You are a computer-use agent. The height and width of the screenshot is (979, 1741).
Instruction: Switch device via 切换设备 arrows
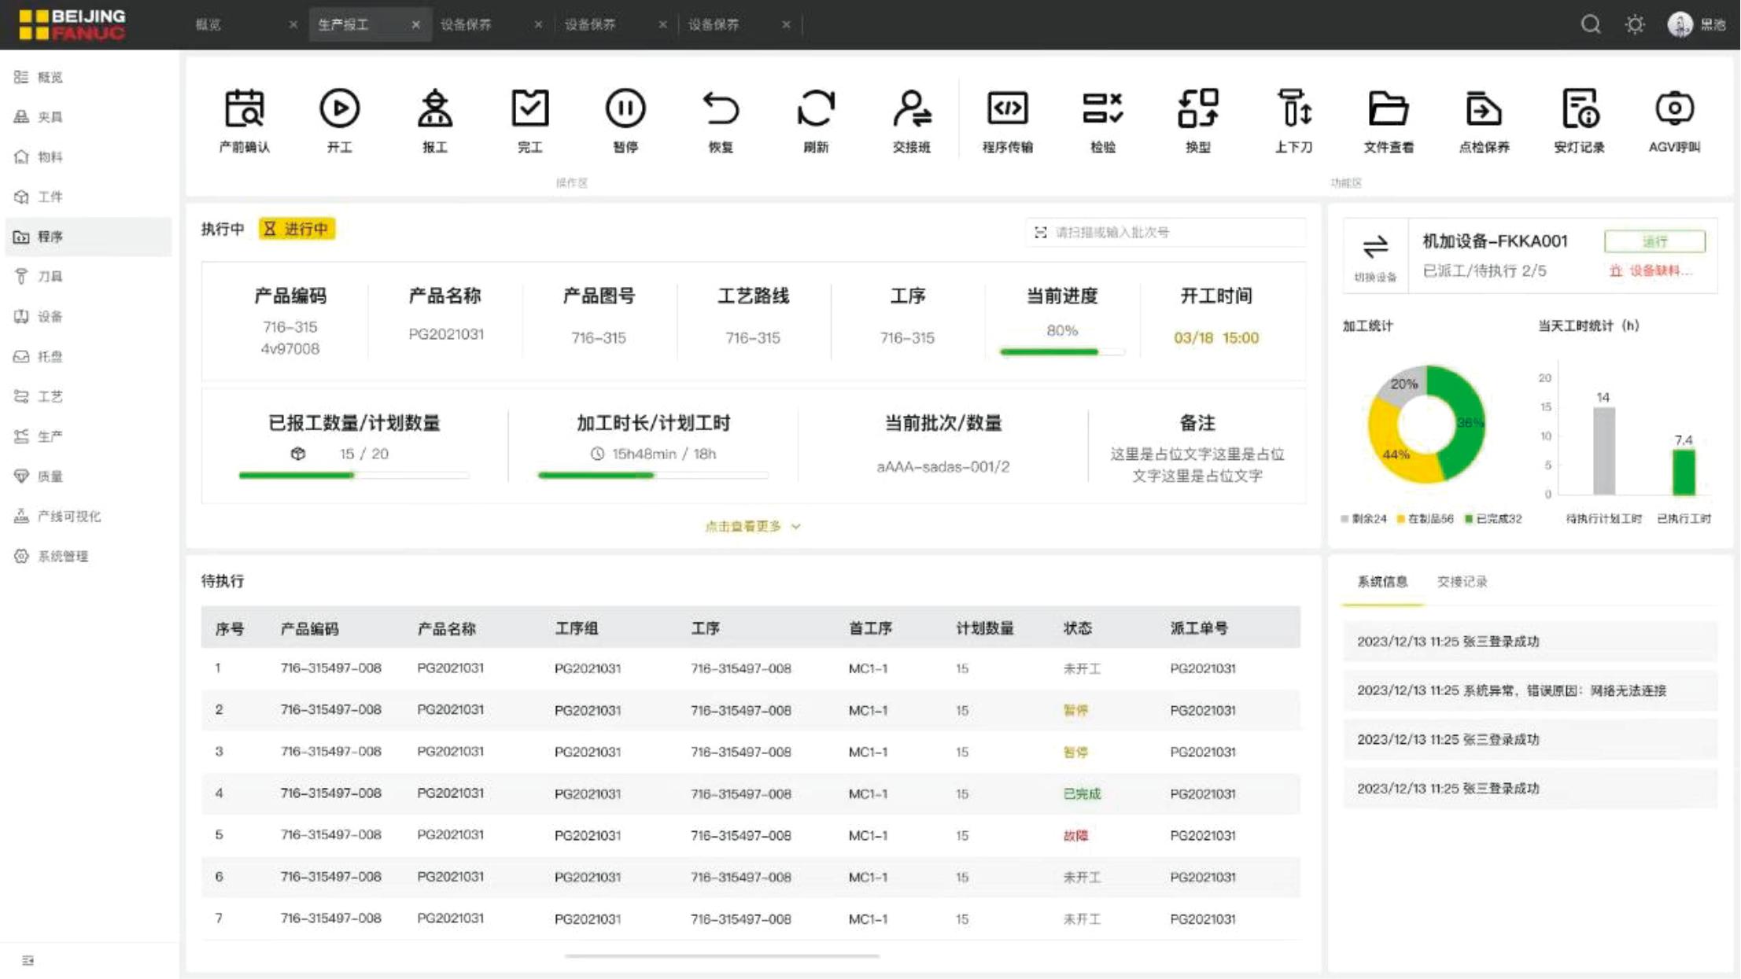point(1375,248)
